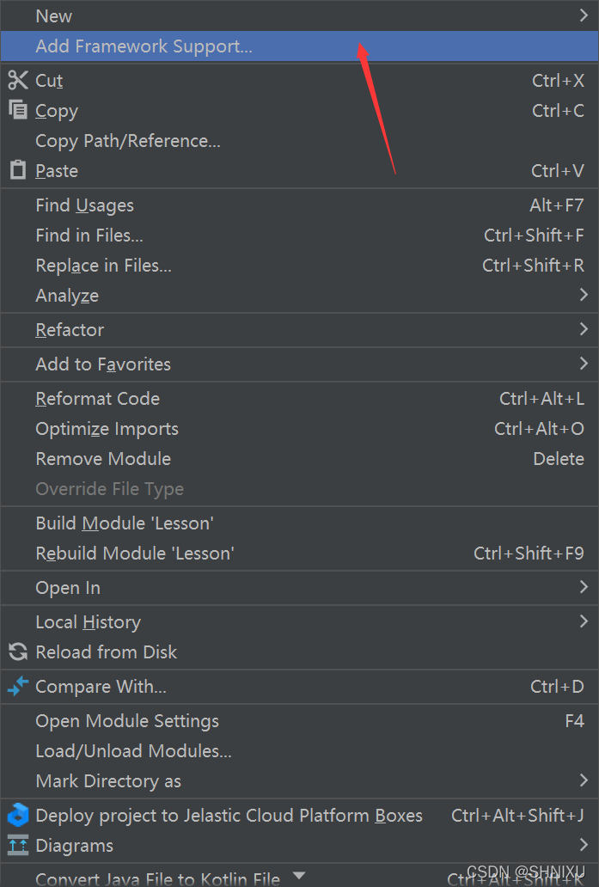Screen dimensions: 599x887
Task: Choose Optimize Imports
Action: point(299,428)
